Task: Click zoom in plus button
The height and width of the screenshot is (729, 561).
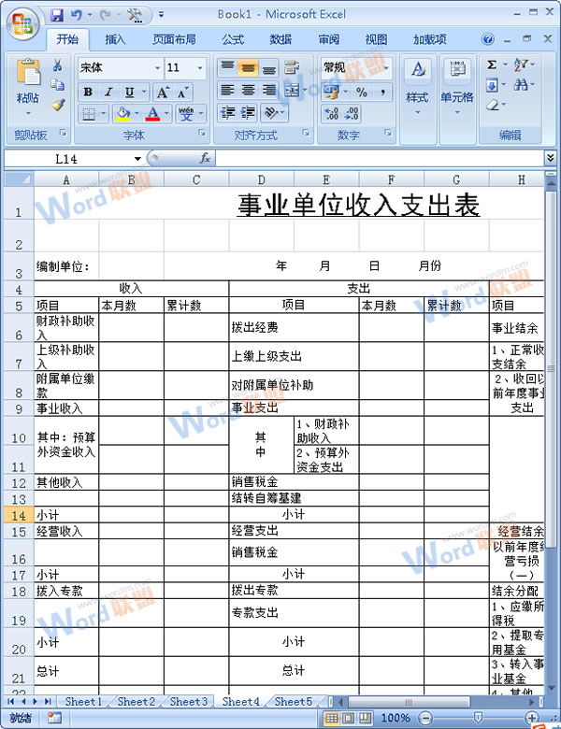Action: click(x=532, y=718)
